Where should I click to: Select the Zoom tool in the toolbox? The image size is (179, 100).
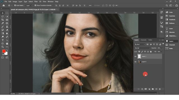(3, 47)
